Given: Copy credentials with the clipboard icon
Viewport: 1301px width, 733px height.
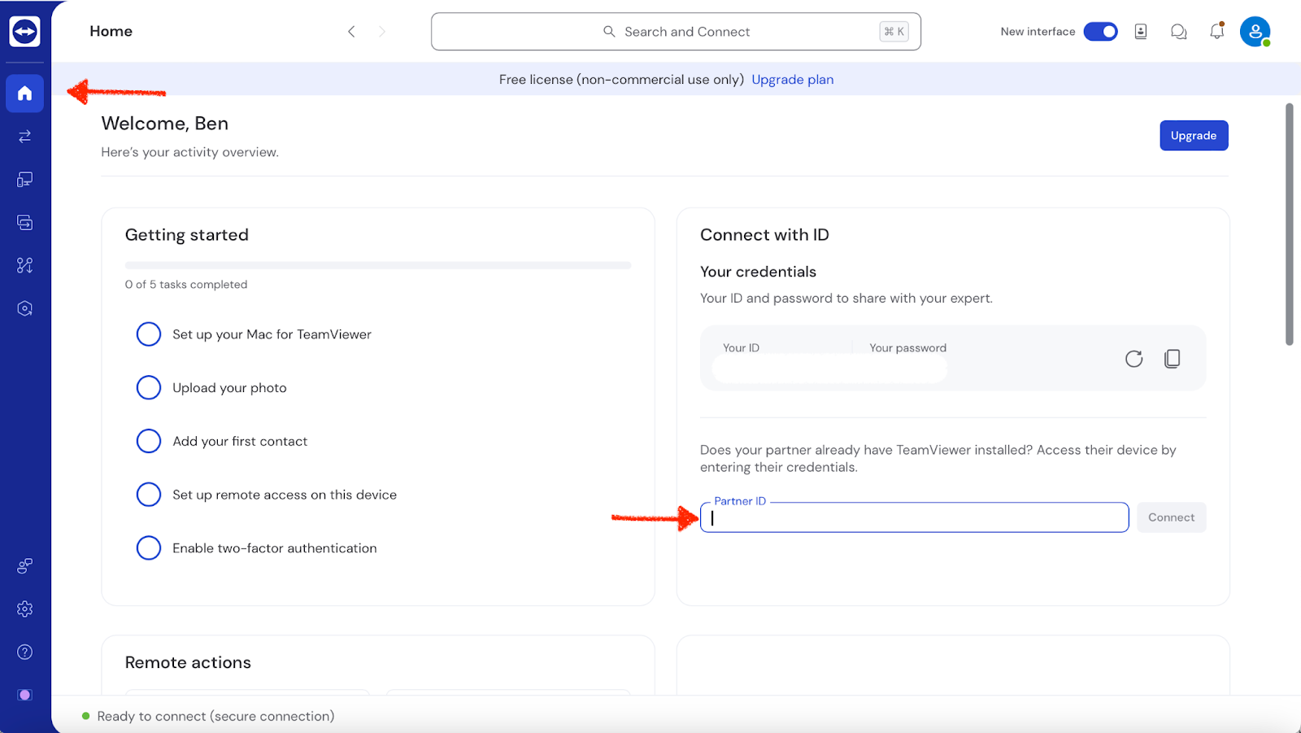Looking at the screenshot, I should coord(1172,359).
